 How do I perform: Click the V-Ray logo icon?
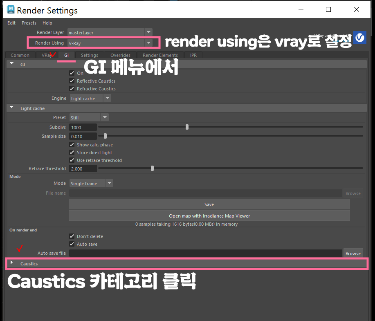coord(360,38)
